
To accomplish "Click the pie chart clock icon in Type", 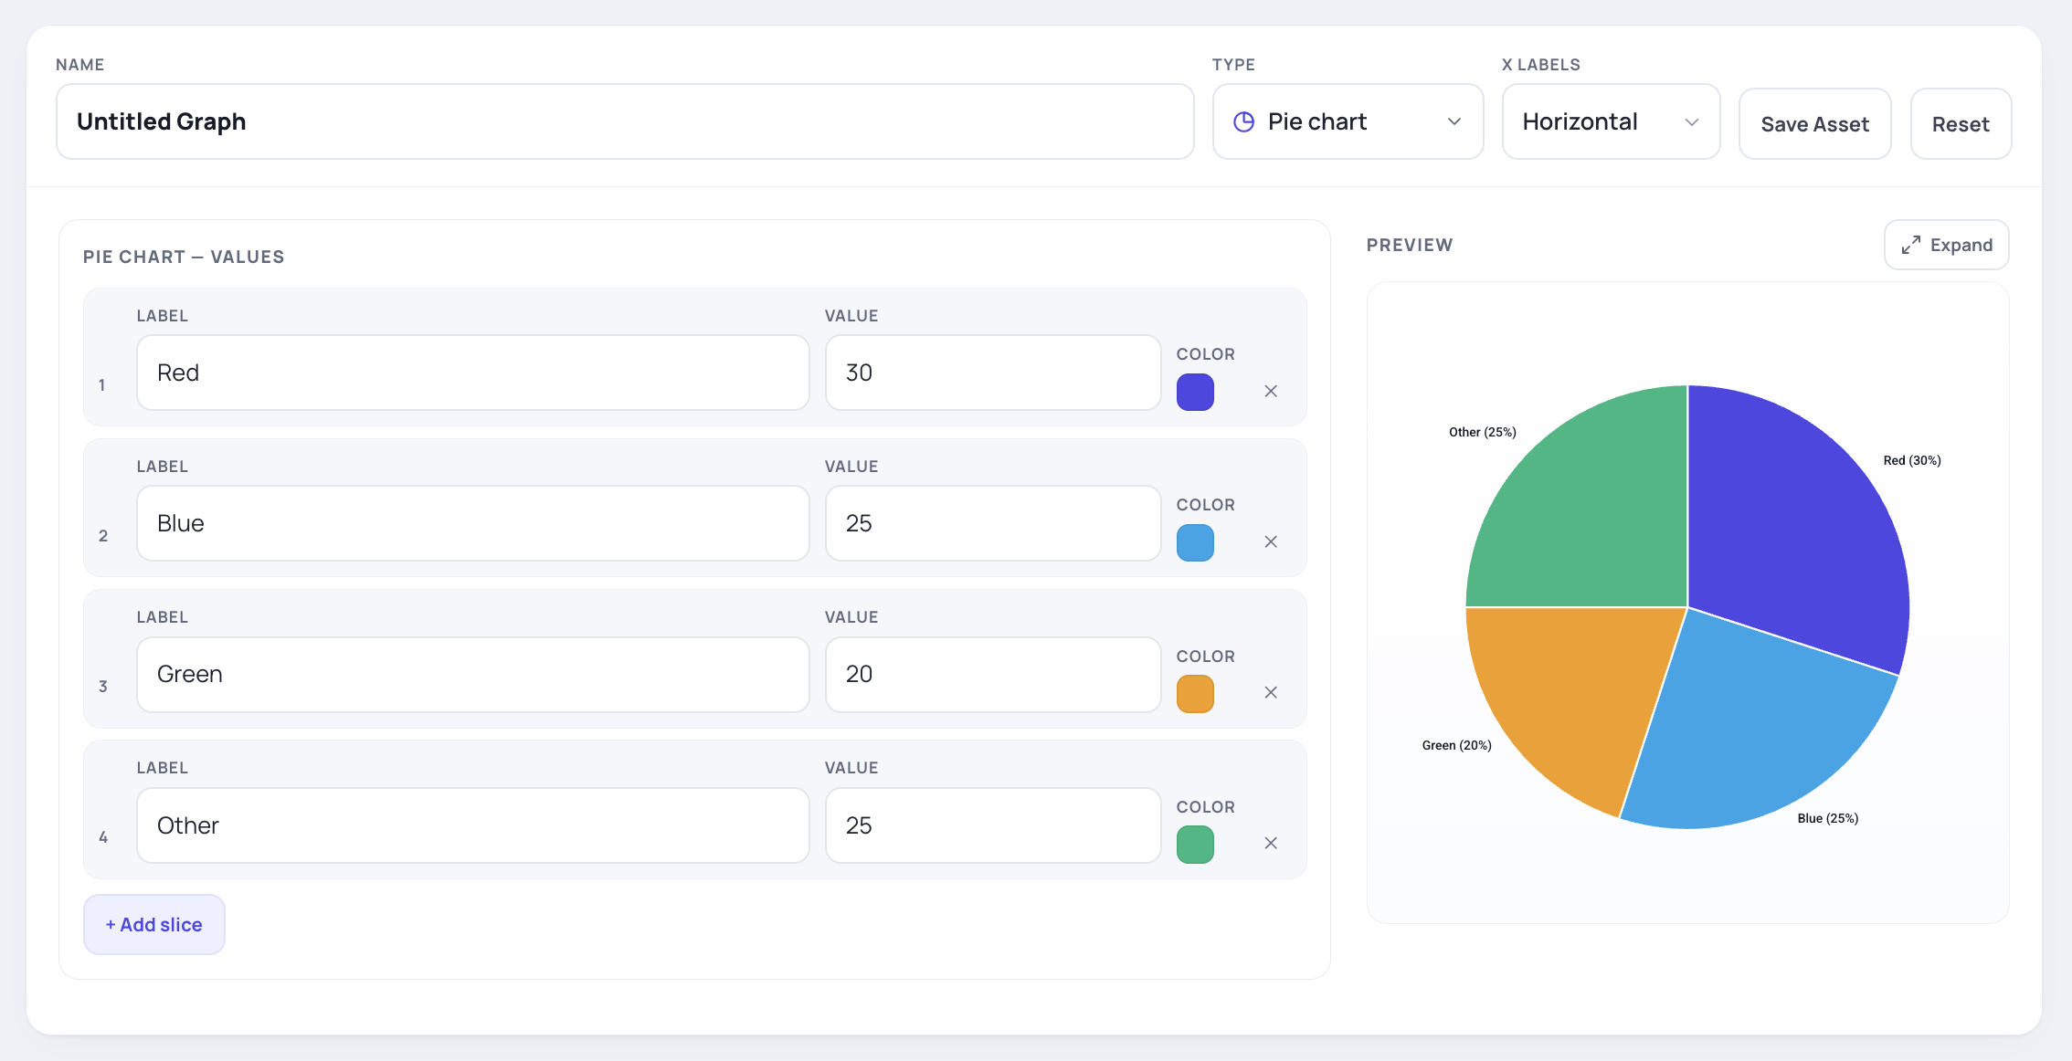I will (x=1244, y=121).
